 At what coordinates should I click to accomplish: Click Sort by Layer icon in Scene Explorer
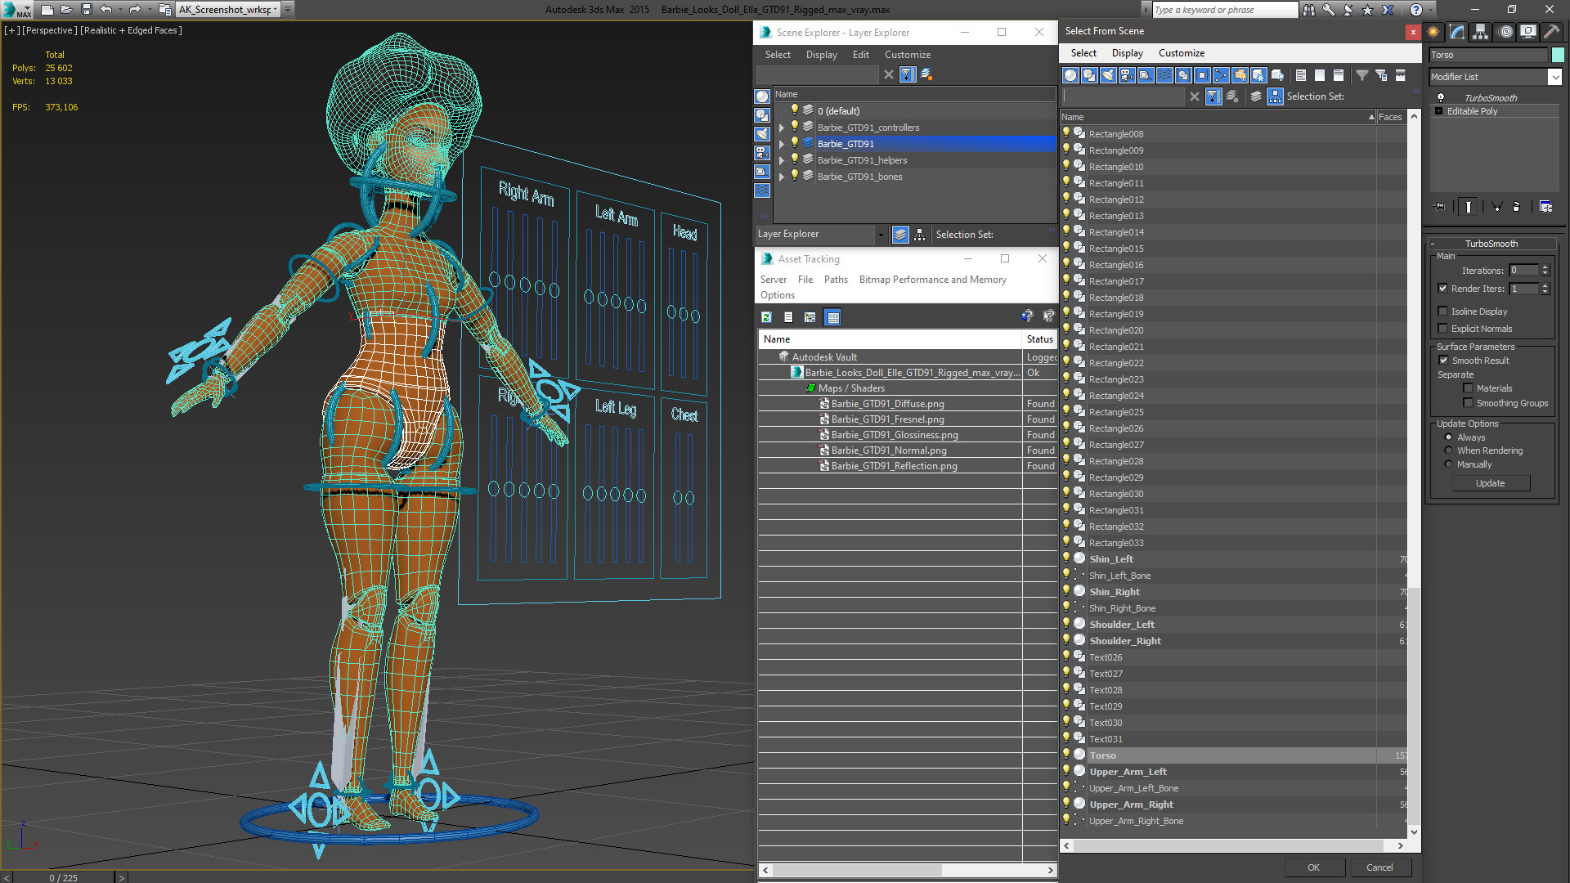pos(900,235)
